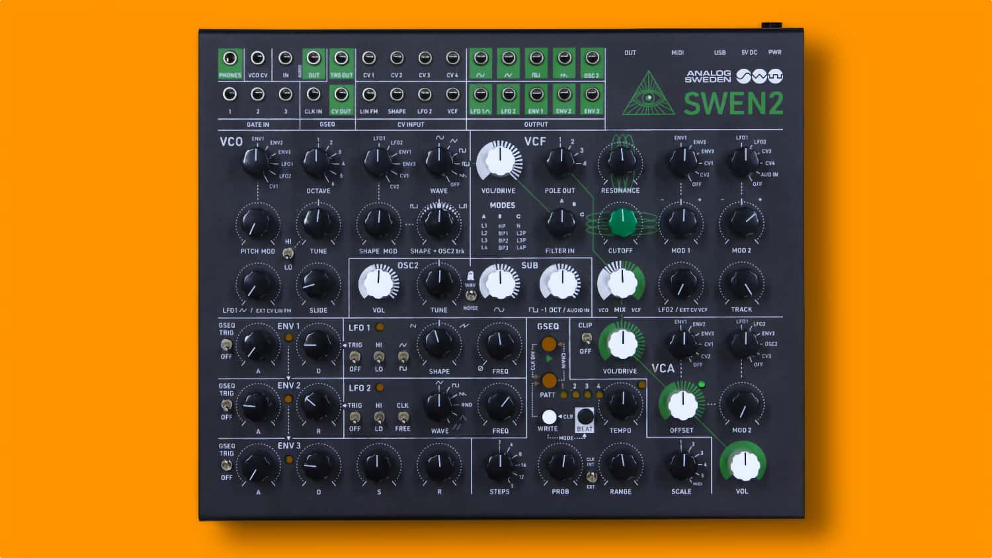Click the LFO 2 orange rate LED

[x=380, y=387]
